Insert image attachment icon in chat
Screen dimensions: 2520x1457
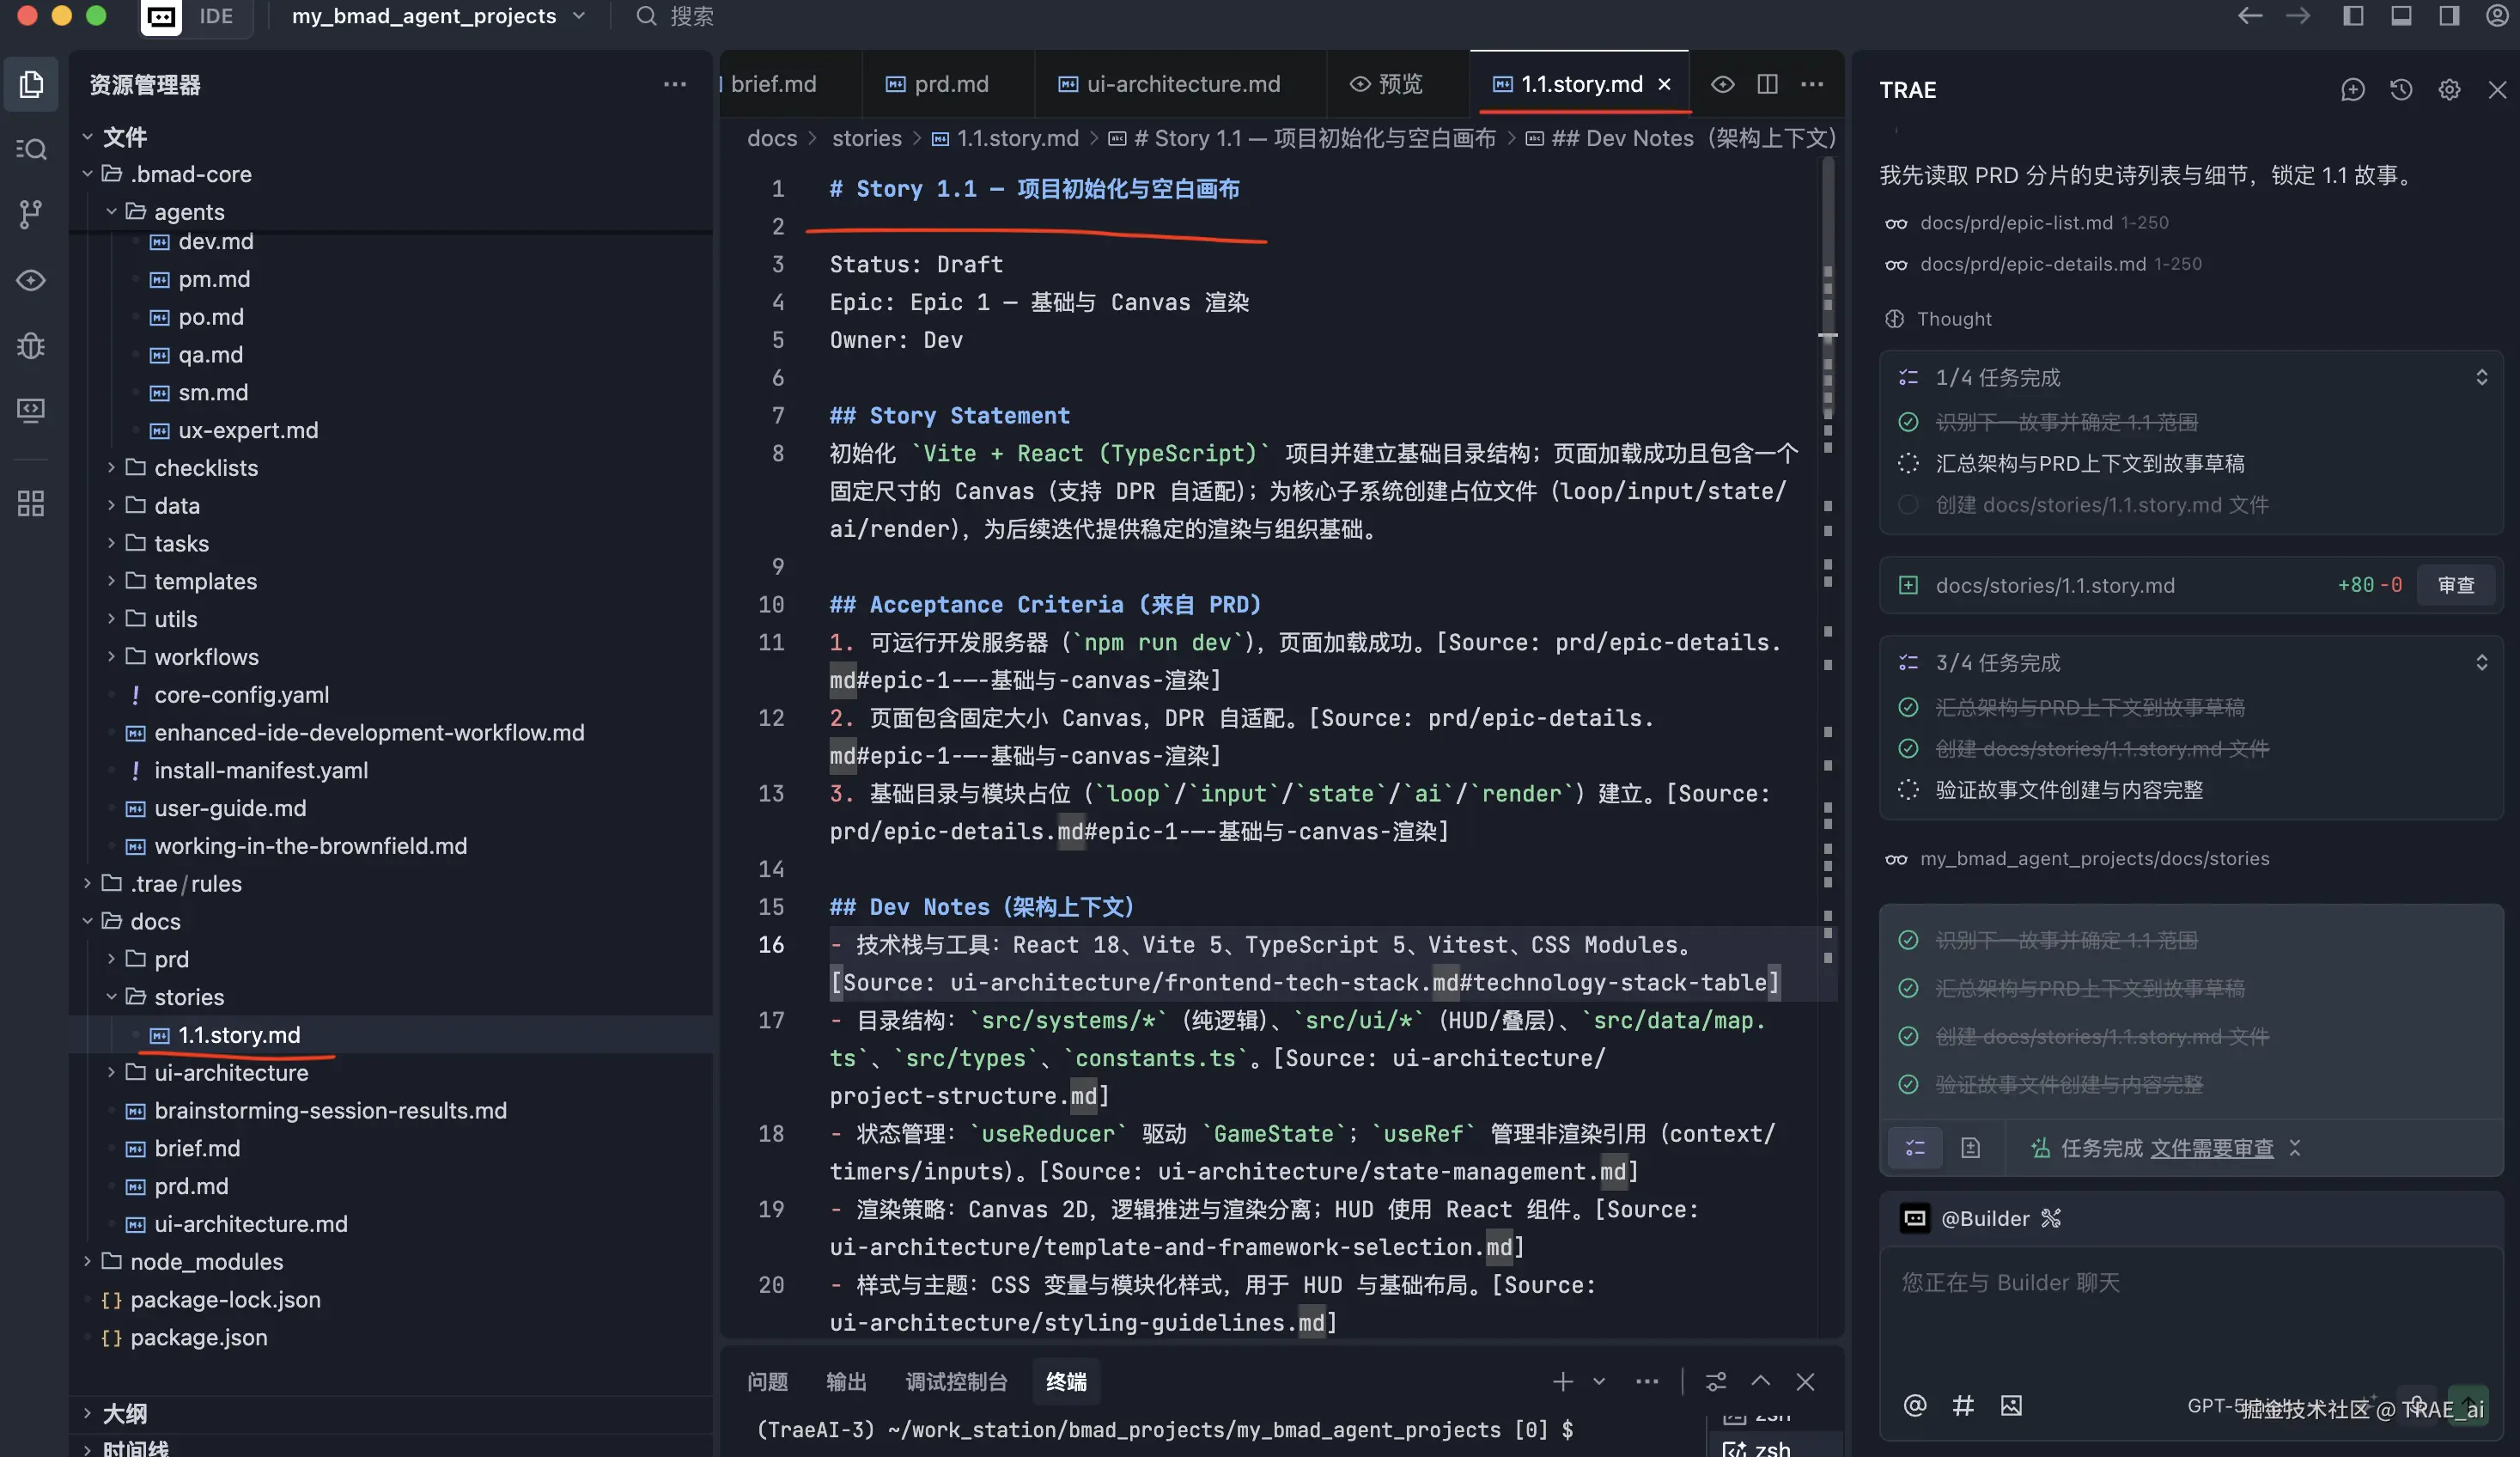click(x=2011, y=1405)
